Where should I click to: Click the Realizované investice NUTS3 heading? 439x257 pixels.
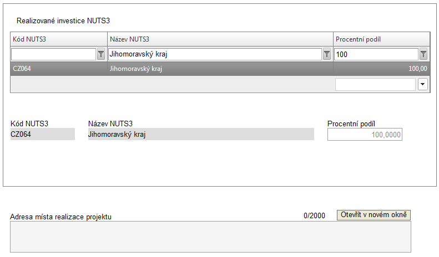(63, 20)
